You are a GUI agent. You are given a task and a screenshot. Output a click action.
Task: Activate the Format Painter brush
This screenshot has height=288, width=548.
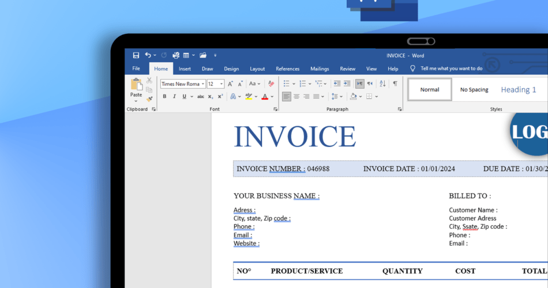(149, 99)
